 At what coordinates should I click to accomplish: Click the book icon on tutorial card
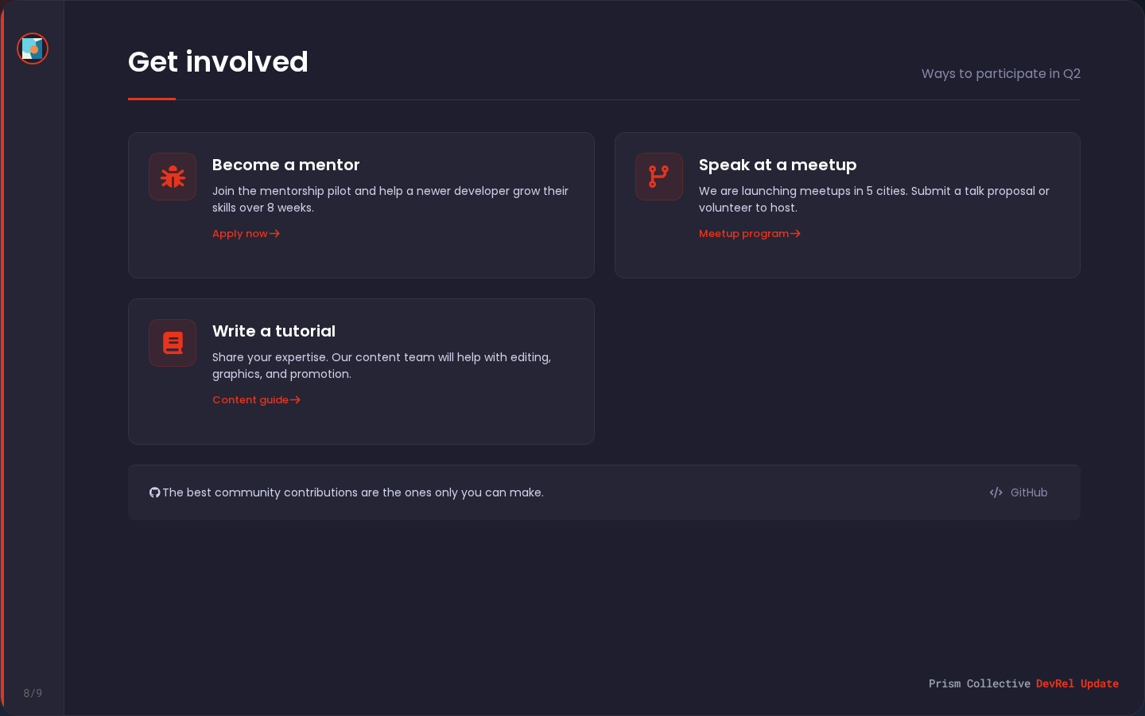[173, 343]
